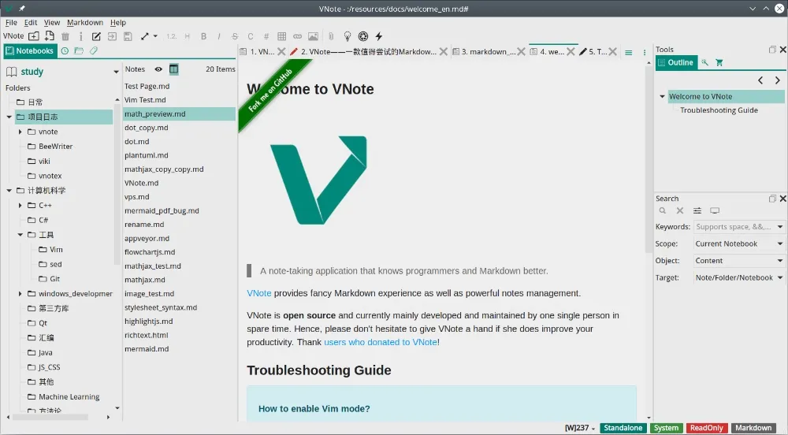The width and height of the screenshot is (788, 435).
Task: Switch to the 3. markdown_ tab
Action: (489, 52)
